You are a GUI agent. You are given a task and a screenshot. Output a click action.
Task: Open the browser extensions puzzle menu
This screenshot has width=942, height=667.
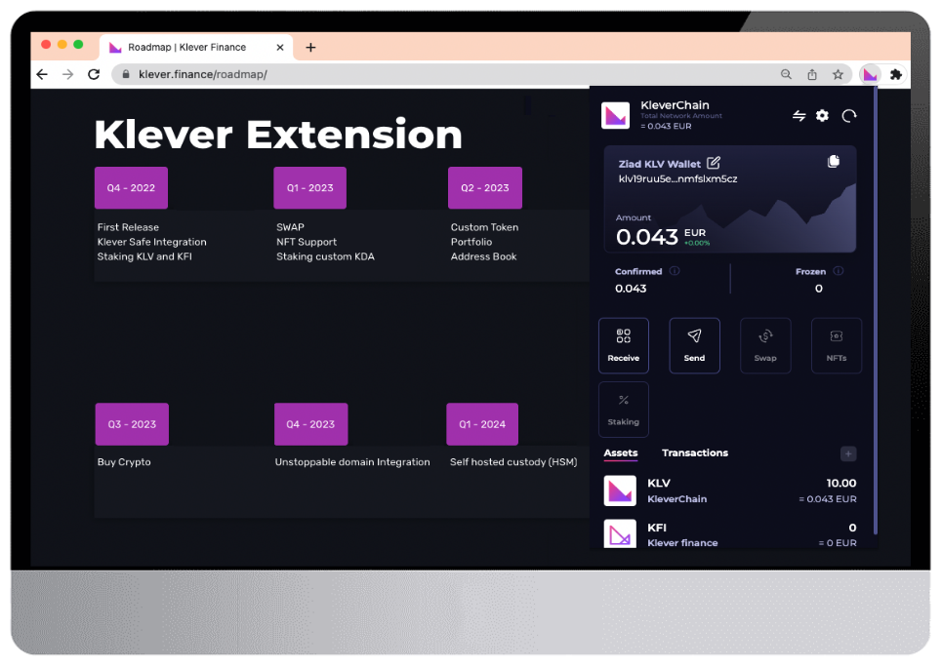tap(896, 74)
